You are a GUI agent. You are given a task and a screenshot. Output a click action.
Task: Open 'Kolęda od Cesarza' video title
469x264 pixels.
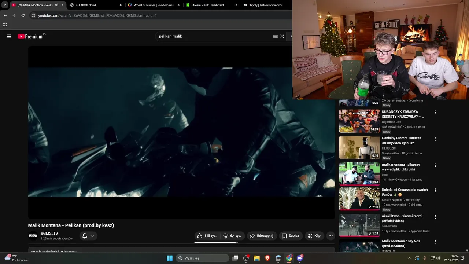(x=405, y=192)
